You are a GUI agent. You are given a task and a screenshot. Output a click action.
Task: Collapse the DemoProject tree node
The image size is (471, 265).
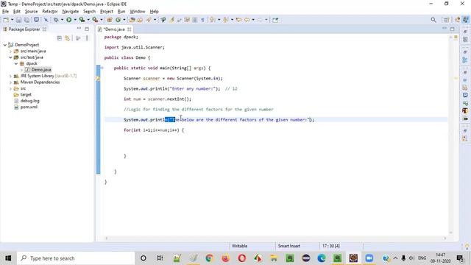pyautogui.click(x=5, y=45)
